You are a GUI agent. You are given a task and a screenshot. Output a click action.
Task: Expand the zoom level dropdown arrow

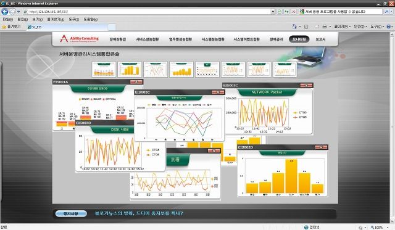(x=388, y=228)
